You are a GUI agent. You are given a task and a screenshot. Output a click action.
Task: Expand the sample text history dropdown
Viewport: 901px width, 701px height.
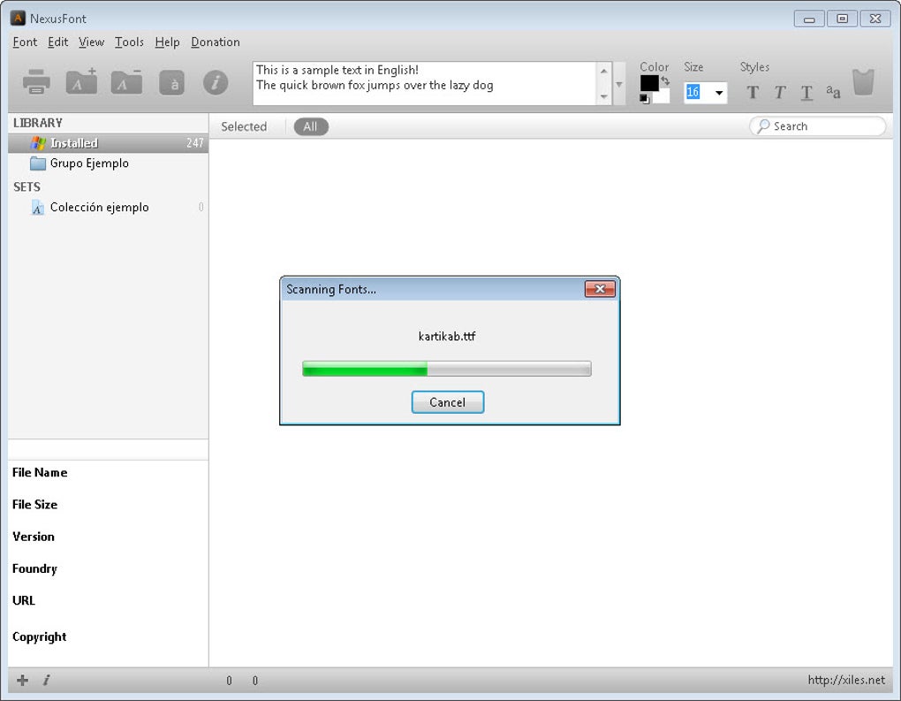coord(619,84)
